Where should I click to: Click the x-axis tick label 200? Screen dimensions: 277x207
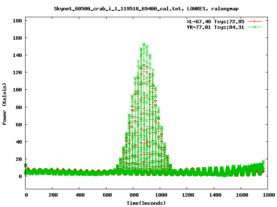pos(53,195)
